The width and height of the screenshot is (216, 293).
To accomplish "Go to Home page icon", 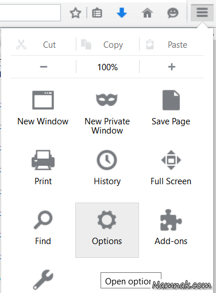I will [147, 13].
